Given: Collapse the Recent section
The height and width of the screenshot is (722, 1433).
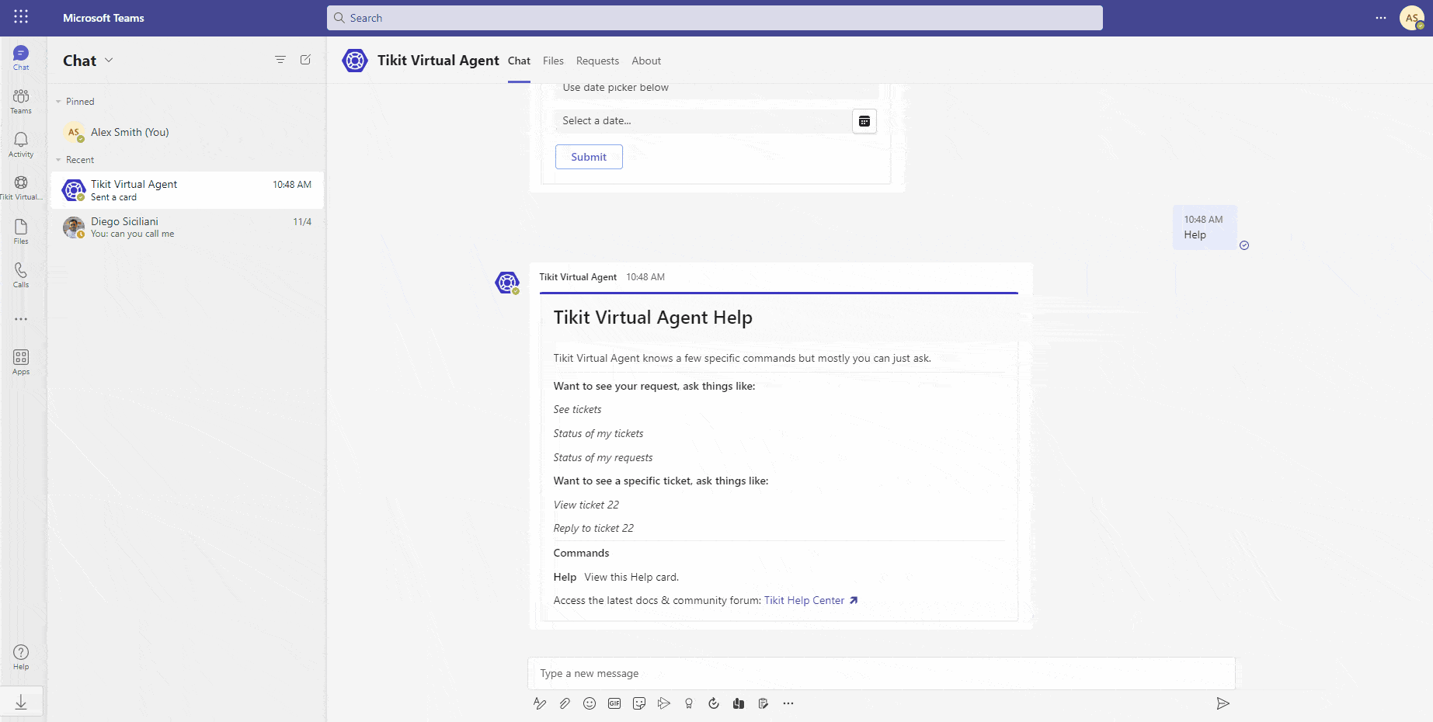Looking at the screenshot, I should pos(58,160).
